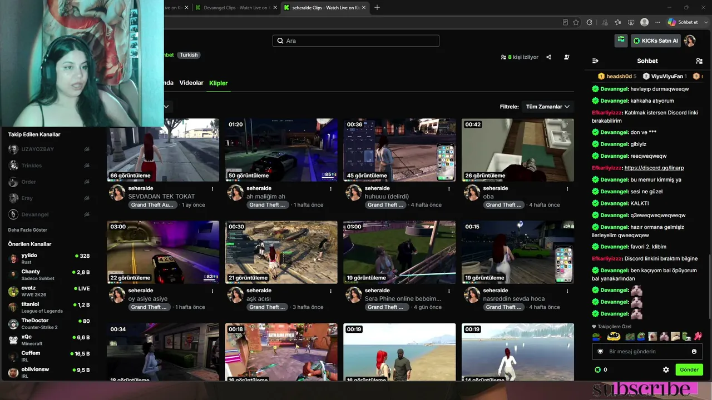The image size is (712, 400).
Task: Click the KICKs Satın Al button
Action: [x=655, y=41]
